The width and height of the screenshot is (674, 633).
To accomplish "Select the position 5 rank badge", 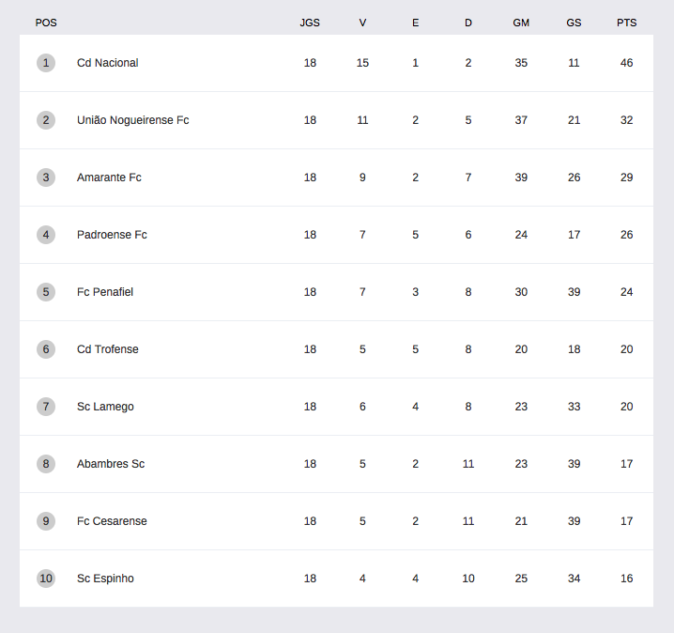I will coord(46,292).
